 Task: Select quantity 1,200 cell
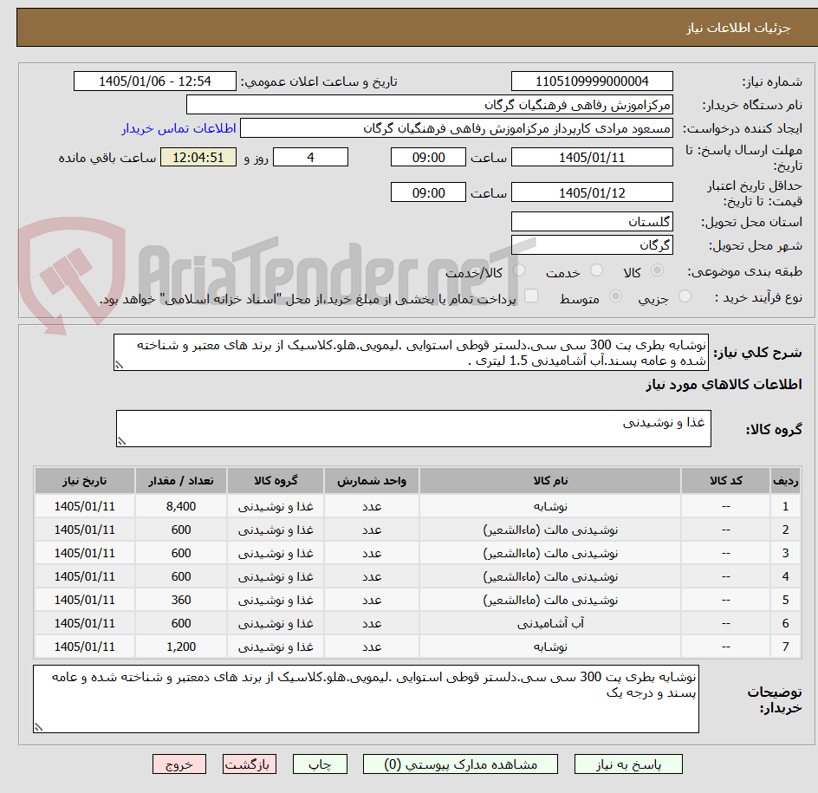point(181,647)
